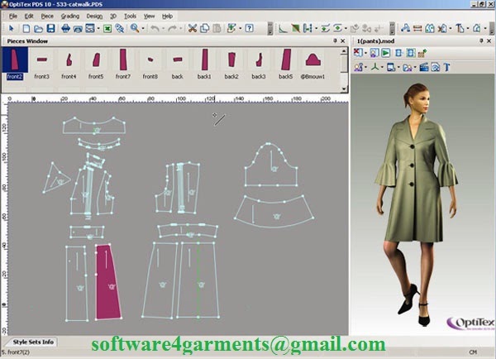Open a file with folder icon

[38, 29]
